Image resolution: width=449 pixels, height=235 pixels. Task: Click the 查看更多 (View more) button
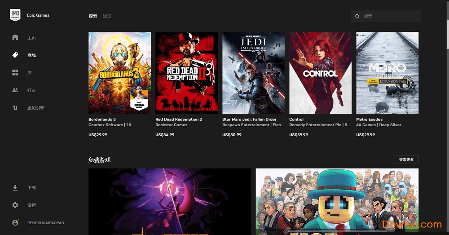tap(406, 160)
